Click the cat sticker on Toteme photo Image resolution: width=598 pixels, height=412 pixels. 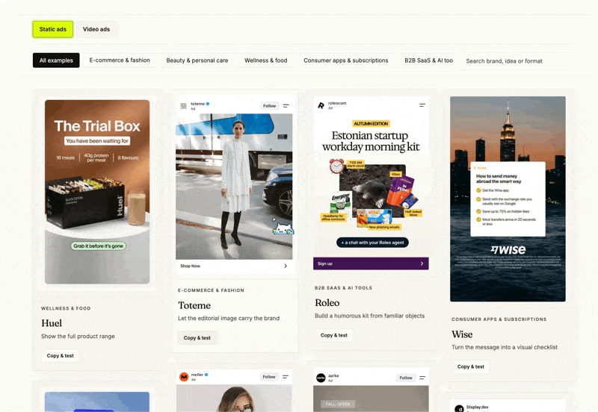pos(283,227)
